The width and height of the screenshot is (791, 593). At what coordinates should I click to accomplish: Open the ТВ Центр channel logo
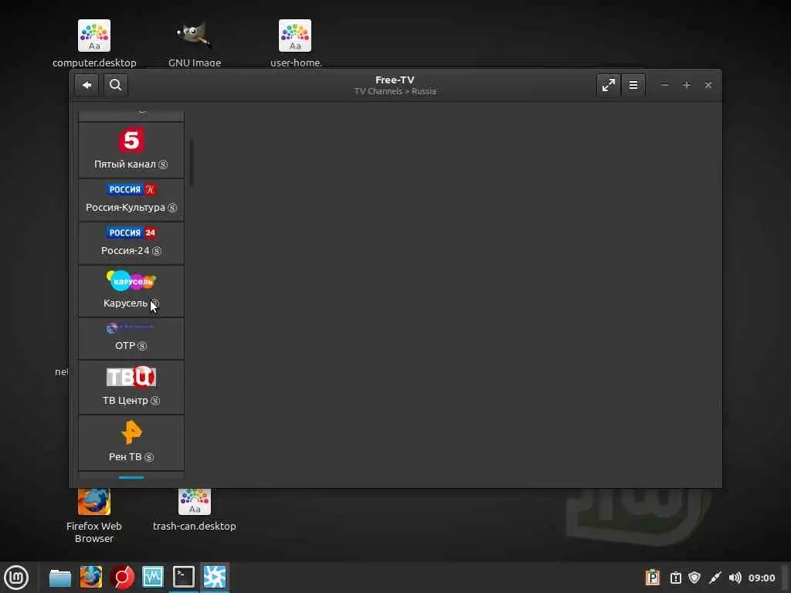tap(131, 377)
